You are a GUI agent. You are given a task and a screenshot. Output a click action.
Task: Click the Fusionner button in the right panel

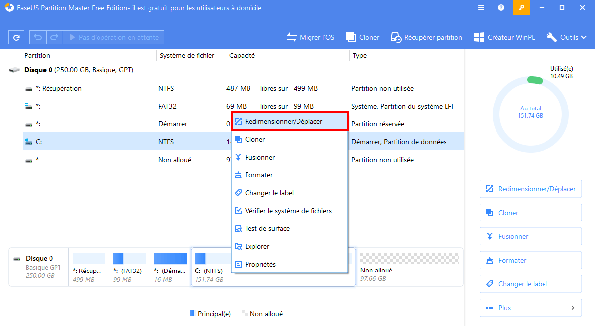pyautogui.click(x=531, y=236)
